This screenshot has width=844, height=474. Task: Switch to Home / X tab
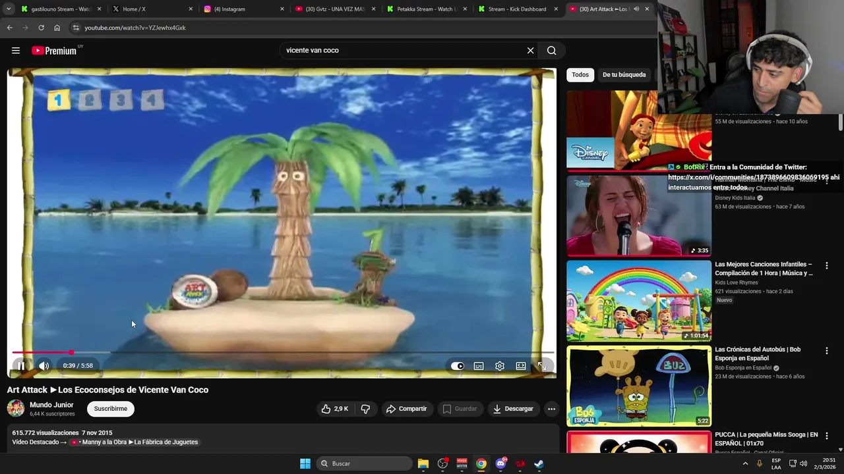tap(152, 9)
